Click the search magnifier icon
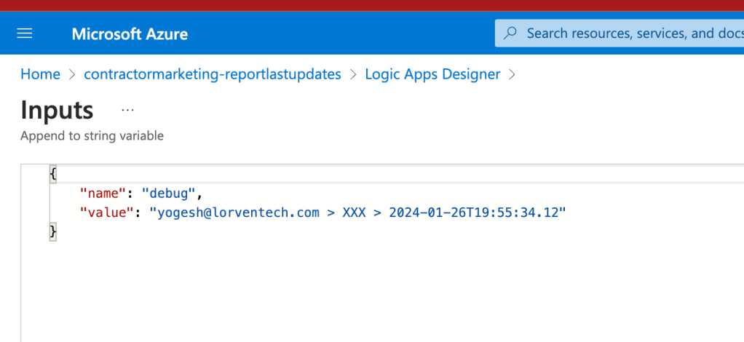The image size is (744, 342). pos(510,33)
